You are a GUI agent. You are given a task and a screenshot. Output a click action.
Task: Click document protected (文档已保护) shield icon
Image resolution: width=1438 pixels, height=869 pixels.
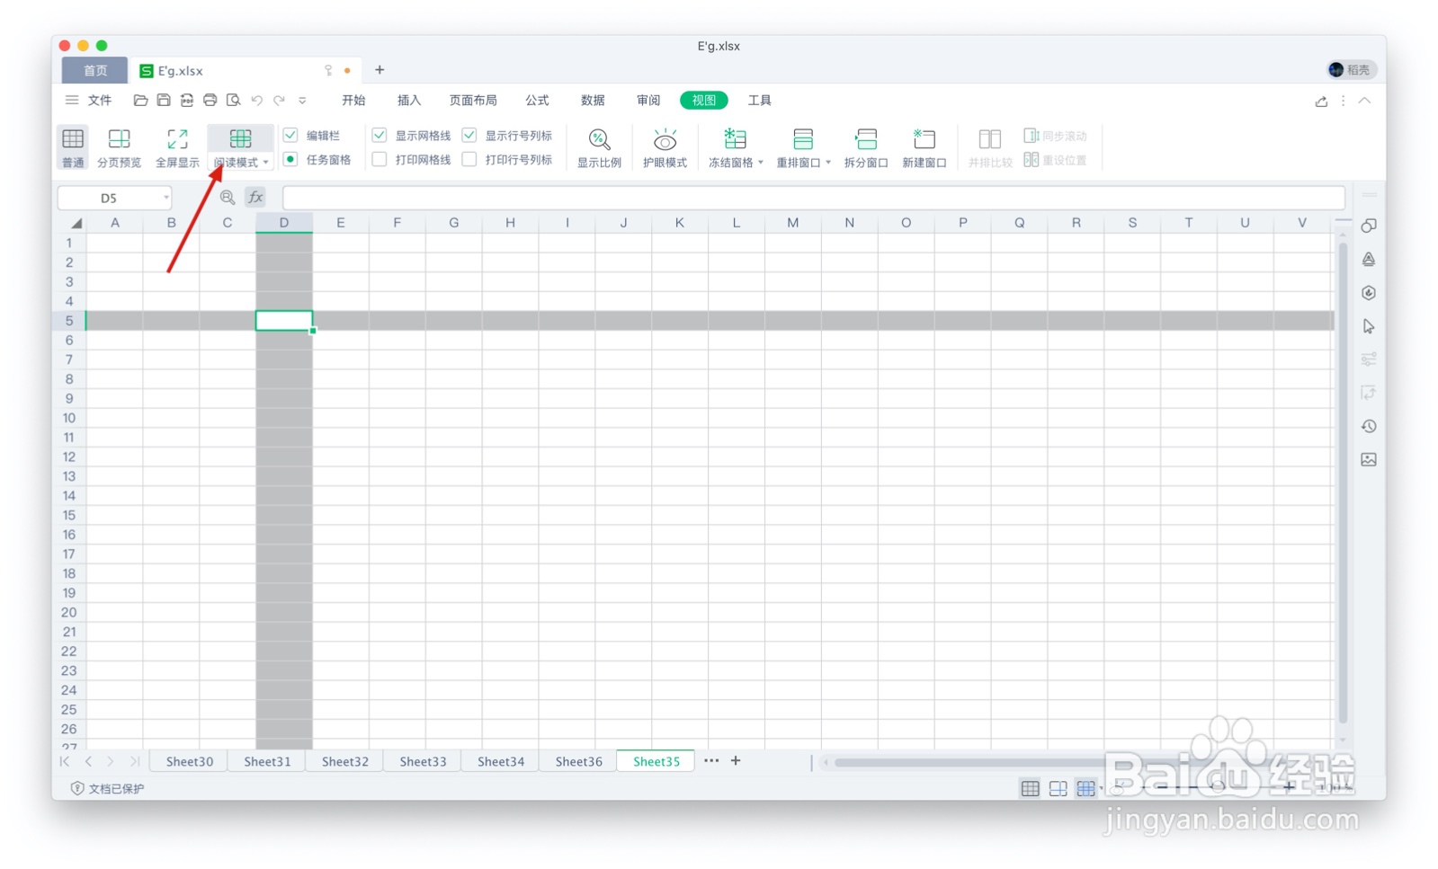[77, 788]
